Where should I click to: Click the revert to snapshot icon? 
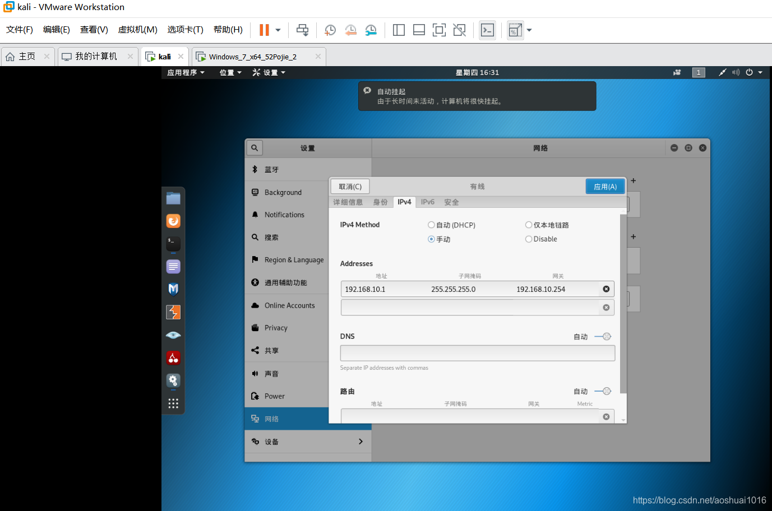pos(350,30)
